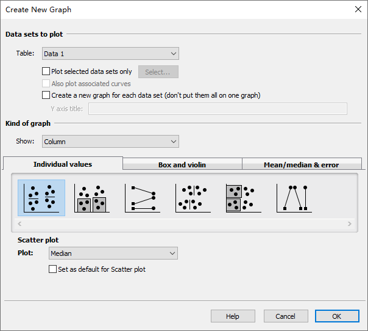This screenshot has height=331, width=368.
Task: Expand the Show dropdown set to Column
Action: [110, 142]
